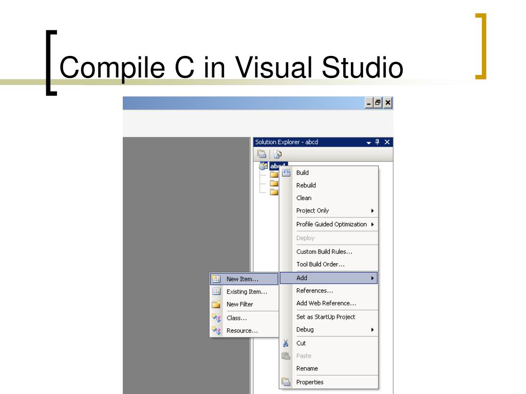Close the Visual Studio window
Screen dimensions: 526x394
click(388, 103)
